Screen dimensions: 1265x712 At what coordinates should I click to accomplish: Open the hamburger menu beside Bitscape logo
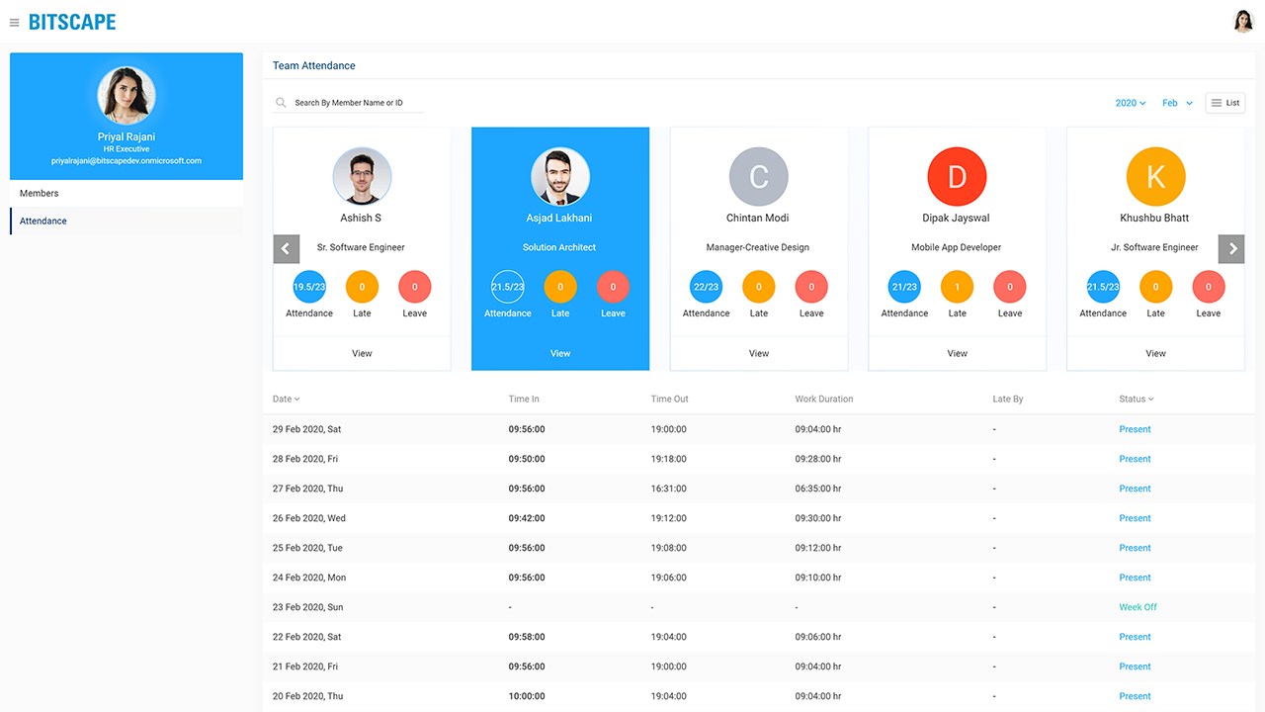[14, 23]
